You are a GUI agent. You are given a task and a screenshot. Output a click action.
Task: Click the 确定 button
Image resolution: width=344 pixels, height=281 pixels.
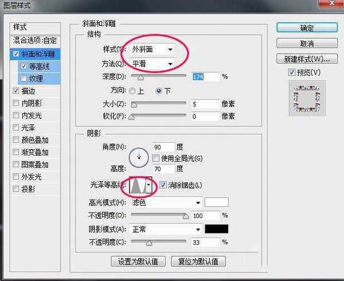coord(307,28)
